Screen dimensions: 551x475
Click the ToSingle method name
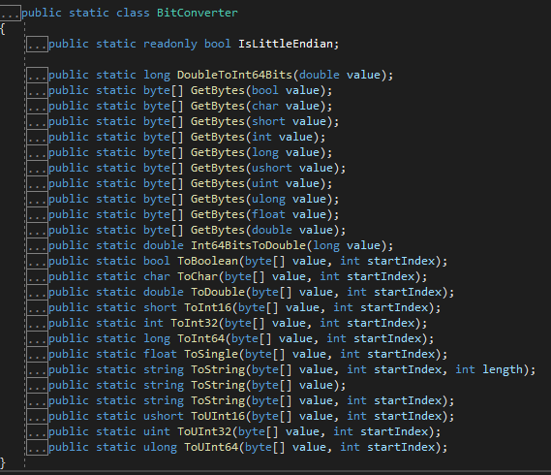click(x=211, y=354)
